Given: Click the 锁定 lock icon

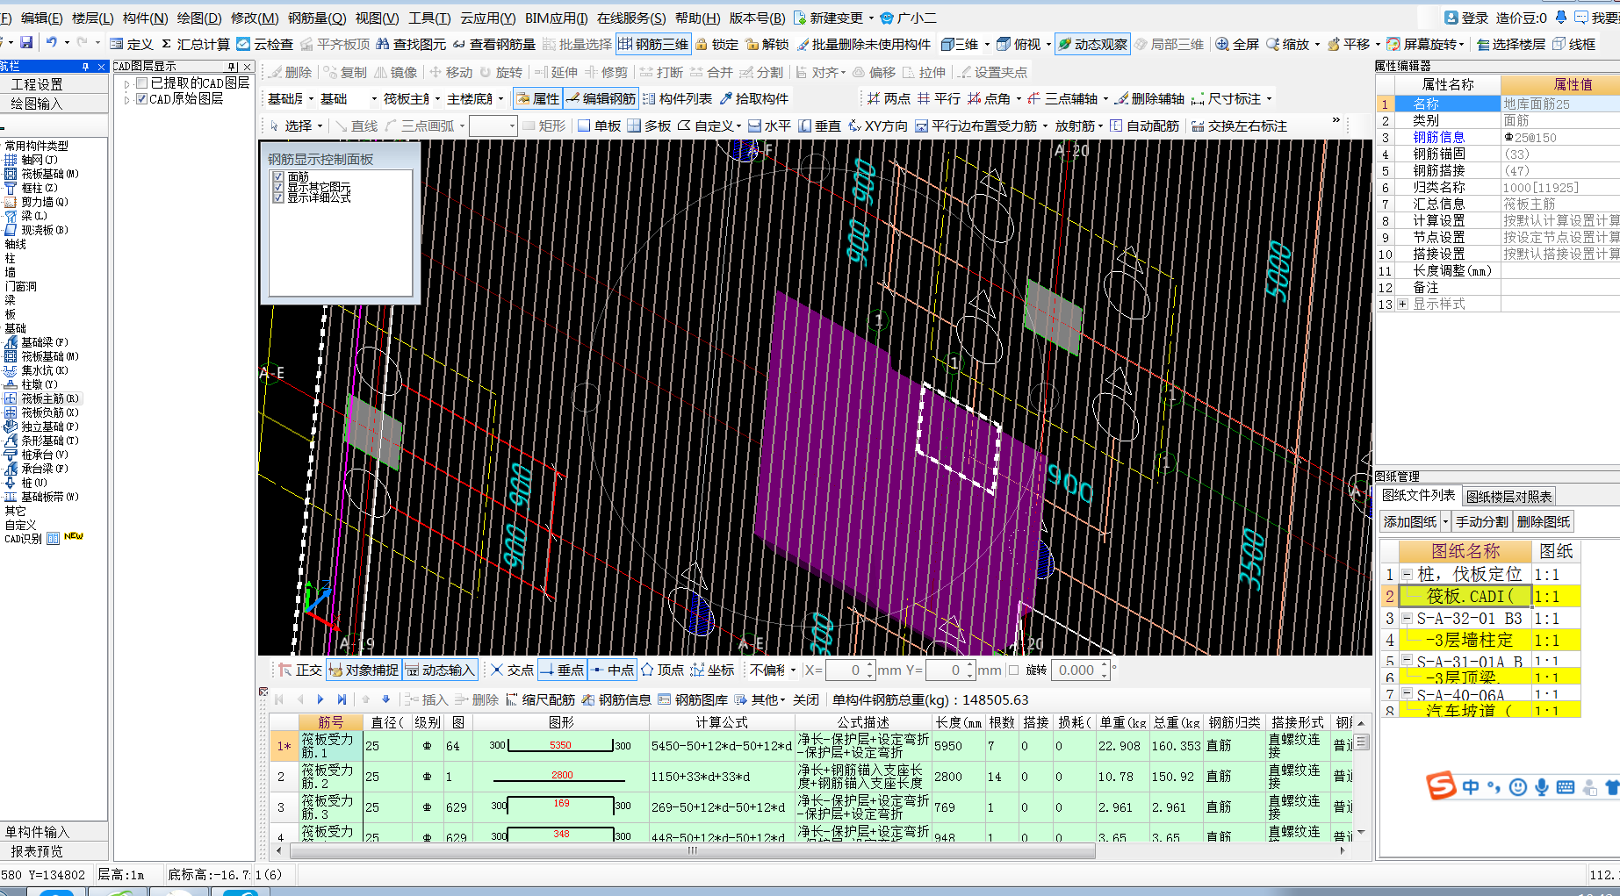Looking at the screenshot, I should pos(716,44).
